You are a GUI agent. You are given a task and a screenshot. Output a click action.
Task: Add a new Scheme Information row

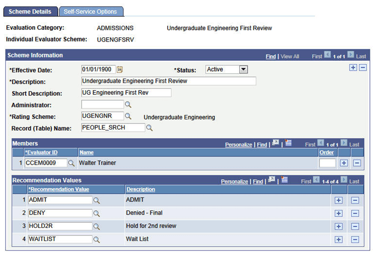353,67
